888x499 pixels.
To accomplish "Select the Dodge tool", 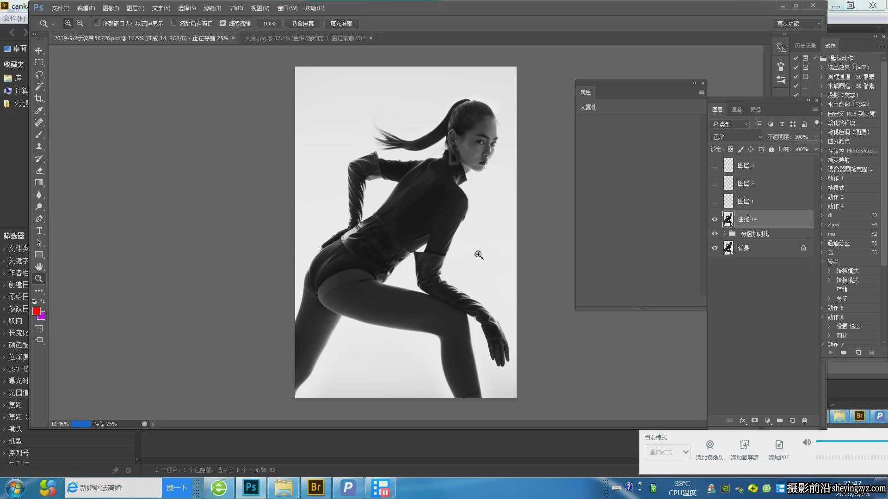I will coord(39,207).
